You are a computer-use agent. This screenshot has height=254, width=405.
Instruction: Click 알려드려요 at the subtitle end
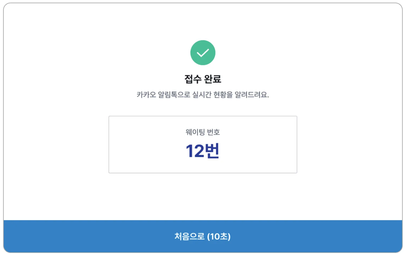(x=251, y=95)
